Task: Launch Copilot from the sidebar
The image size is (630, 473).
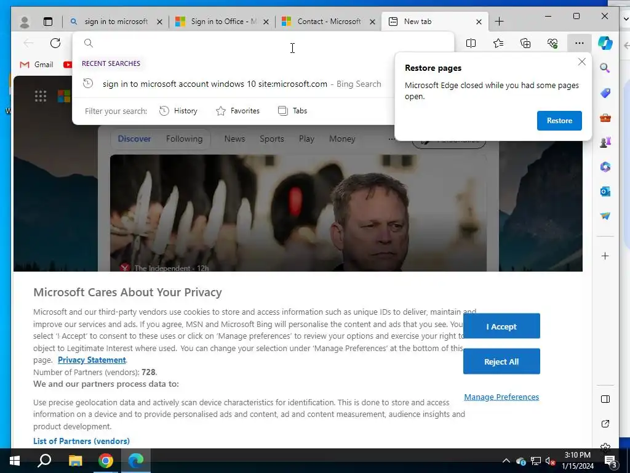Action: click(605, 43)
